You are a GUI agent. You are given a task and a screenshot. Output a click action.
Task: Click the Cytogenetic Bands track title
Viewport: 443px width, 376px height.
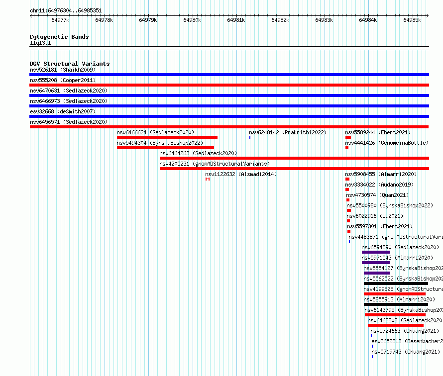(59, 37)
